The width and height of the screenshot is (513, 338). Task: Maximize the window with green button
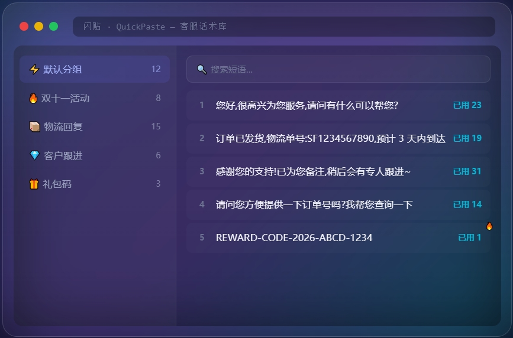(54, 26)
